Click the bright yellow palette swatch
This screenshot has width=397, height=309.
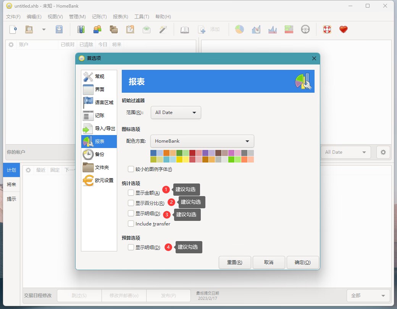pyautogui.click(x=179, y=159)
